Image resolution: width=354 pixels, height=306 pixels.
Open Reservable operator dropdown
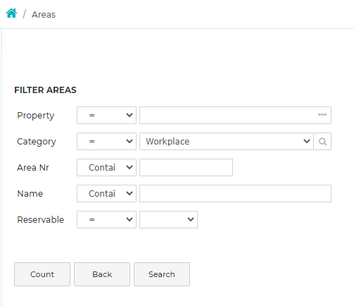pyautogui.click(x=106, y=220)
